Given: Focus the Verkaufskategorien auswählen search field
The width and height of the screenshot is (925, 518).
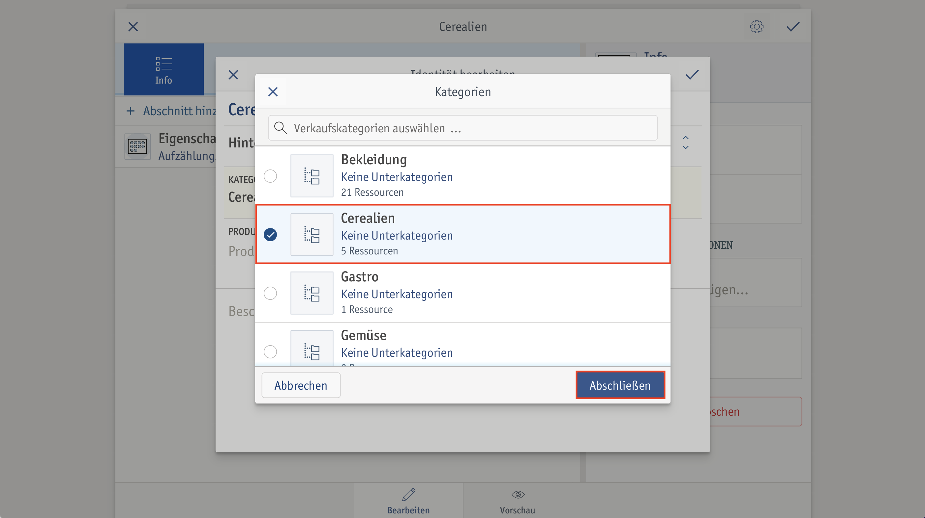Looking at the screenshot, I should [462, 128].
